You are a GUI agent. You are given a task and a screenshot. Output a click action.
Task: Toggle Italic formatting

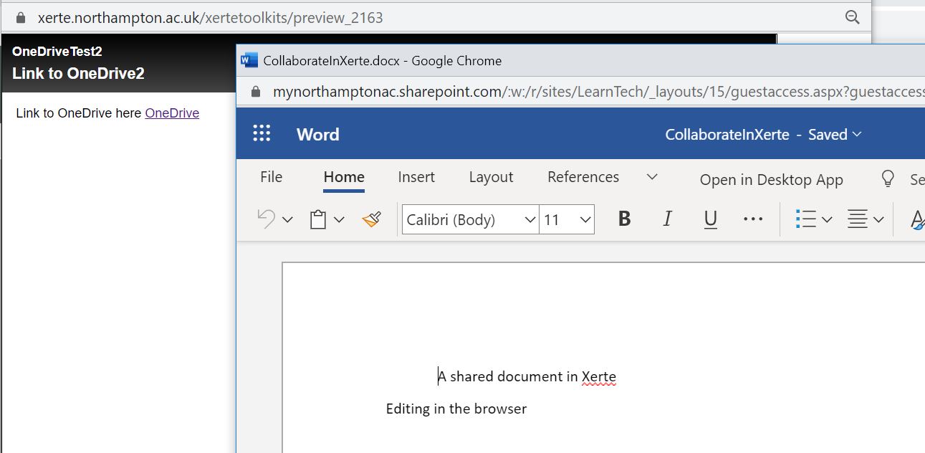point(667,219)
